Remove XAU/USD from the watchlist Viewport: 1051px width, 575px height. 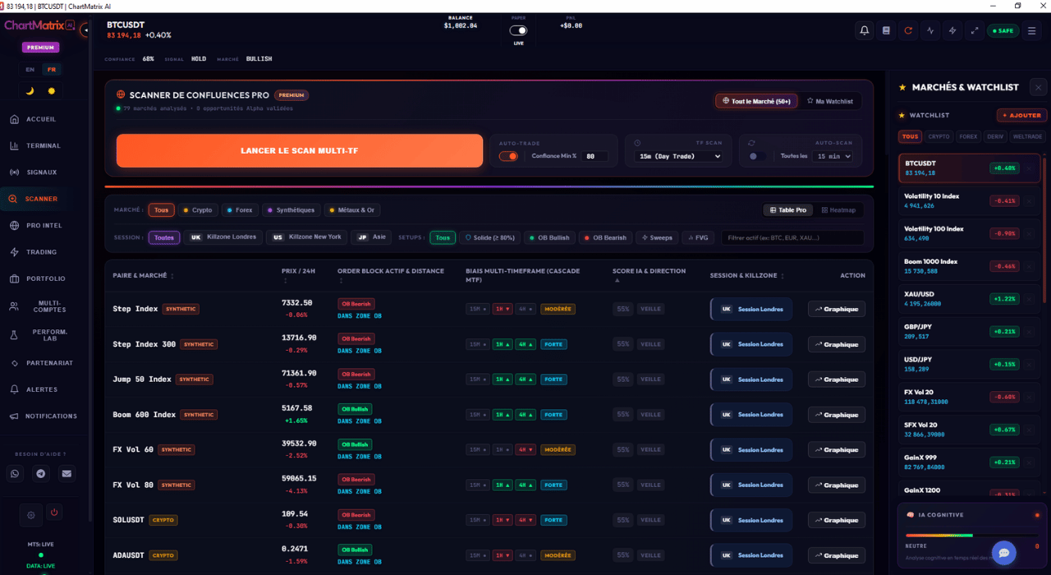[1029, 298]
